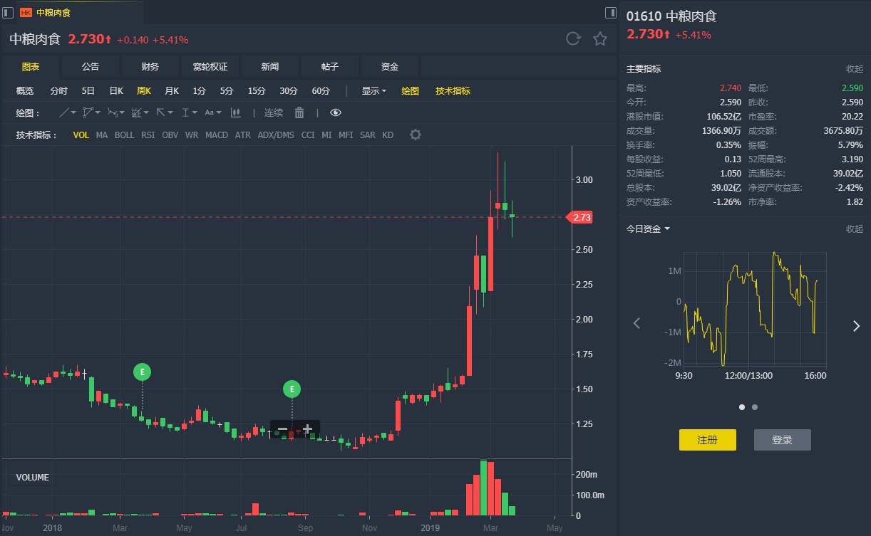Toggle the right panel layout icon
871x536 pixels.
click(x=611, y=12)
